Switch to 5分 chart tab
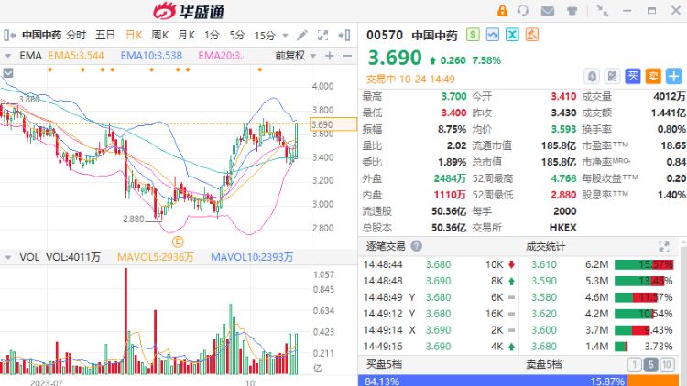687x386 pixels. tap(237, 35)
